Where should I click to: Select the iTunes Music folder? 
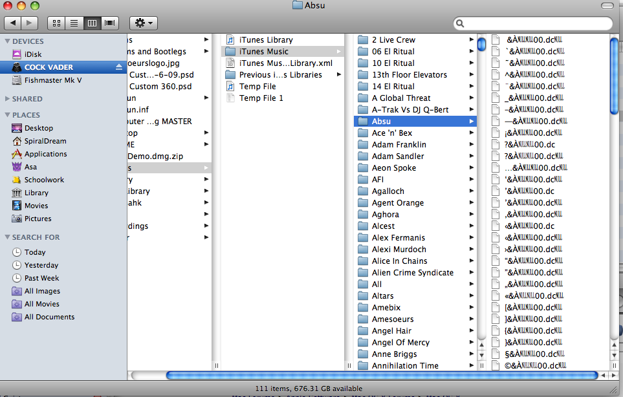coord(283,51)
